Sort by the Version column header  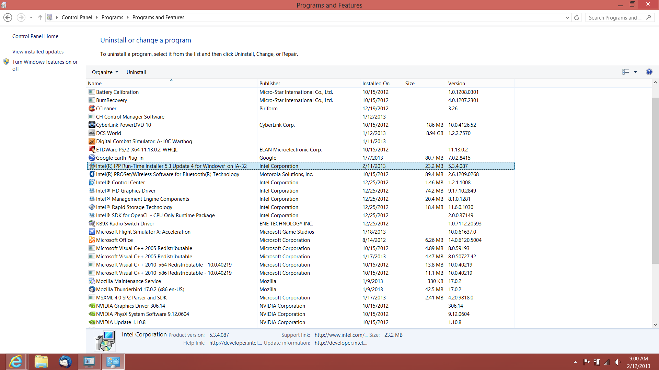[480, 83]
